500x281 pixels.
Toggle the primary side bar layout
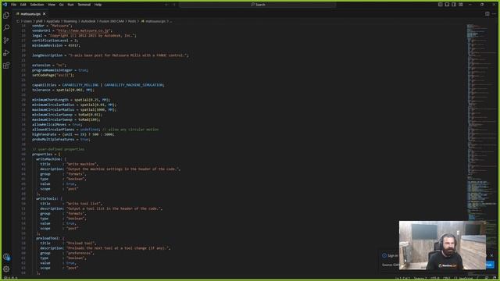point(441,5)
